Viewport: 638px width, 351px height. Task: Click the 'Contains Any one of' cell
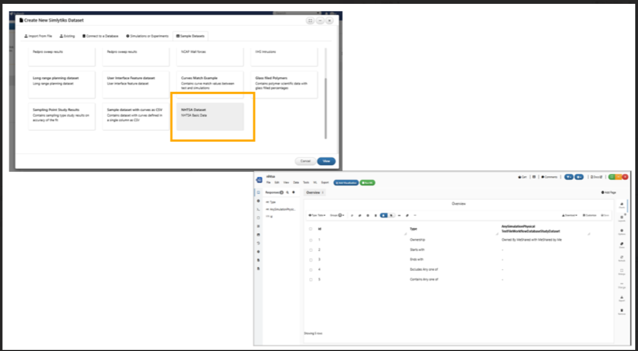coord(424,279)
